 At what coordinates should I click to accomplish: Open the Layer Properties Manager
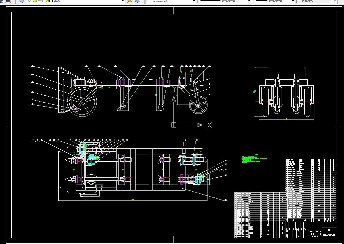click(22, 1)
